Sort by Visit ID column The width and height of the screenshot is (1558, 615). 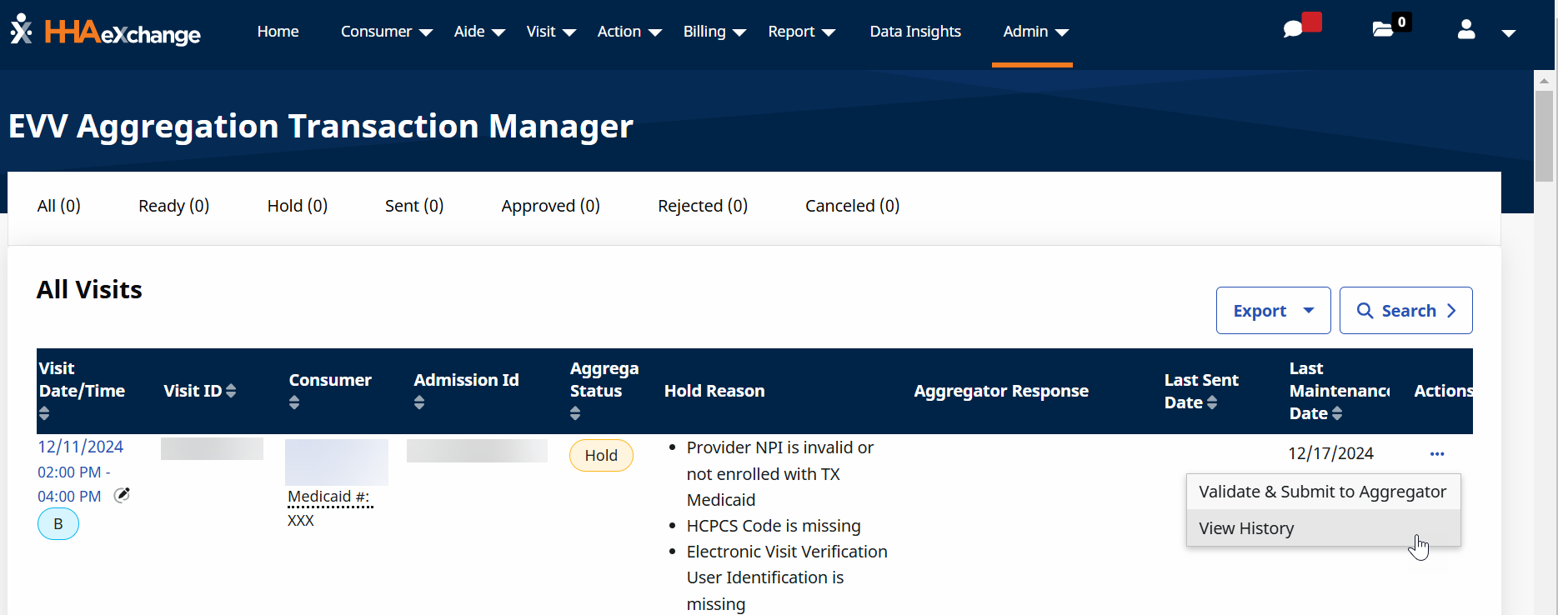click(231, 391)
